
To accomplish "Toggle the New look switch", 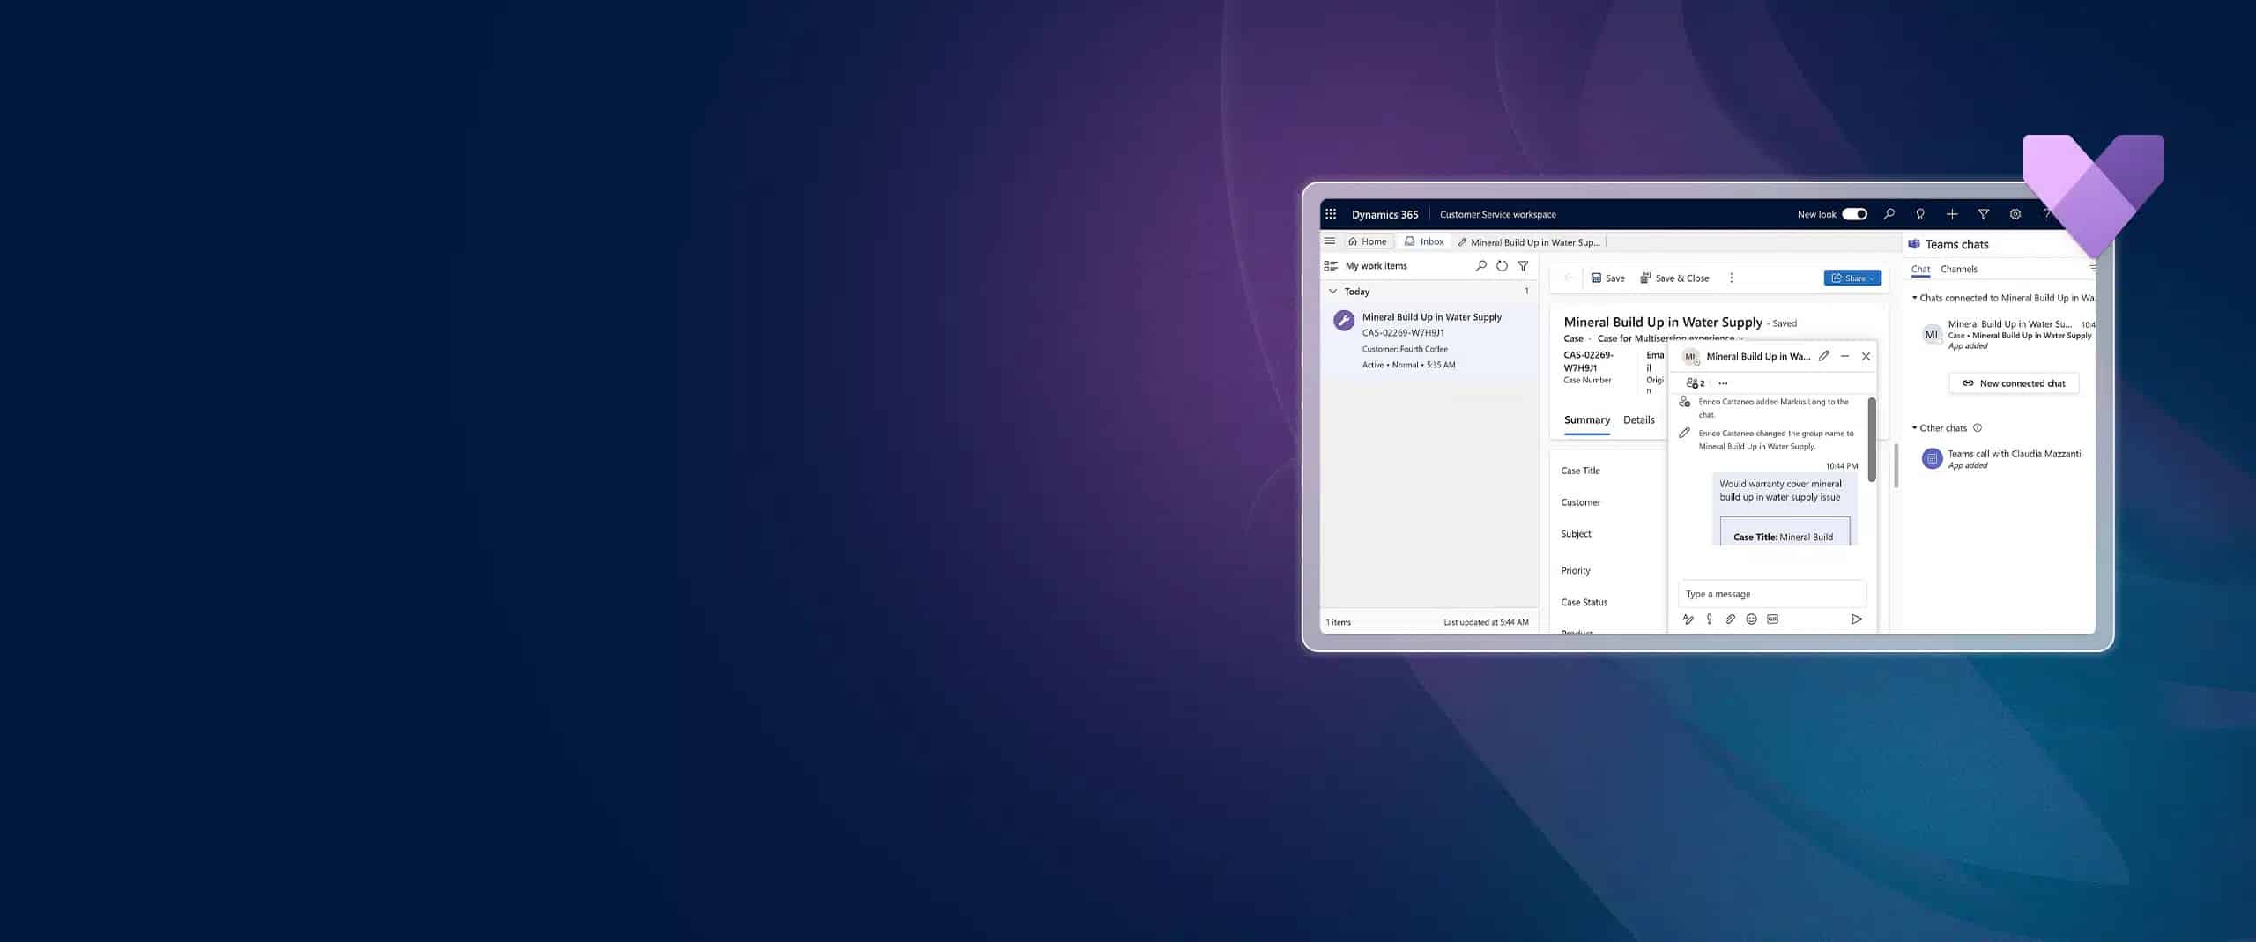I will (x=1855, y=213).
